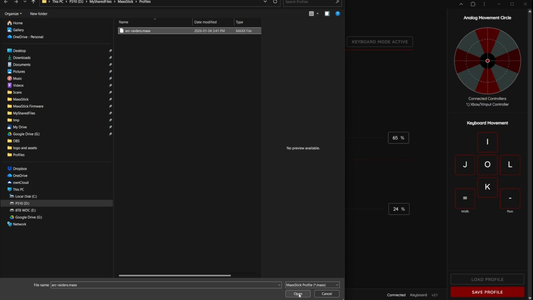Open the Documents quick access folder
Screen dimensions: 533x300
point(19,65)
